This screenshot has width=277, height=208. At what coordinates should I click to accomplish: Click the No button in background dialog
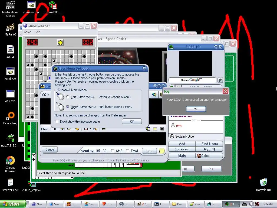tap(211, 169)
